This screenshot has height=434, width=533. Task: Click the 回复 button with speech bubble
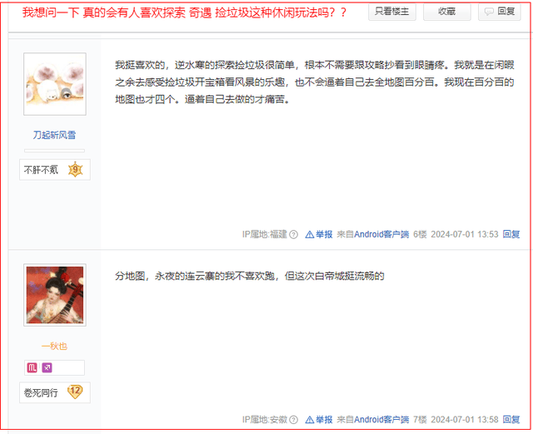coord(500,12)
